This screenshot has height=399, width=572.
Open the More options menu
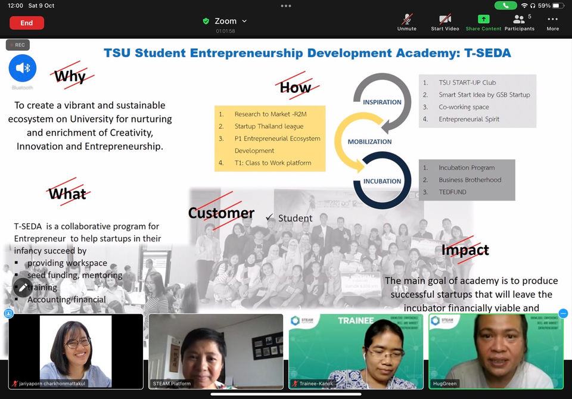[x=553, y=22]
